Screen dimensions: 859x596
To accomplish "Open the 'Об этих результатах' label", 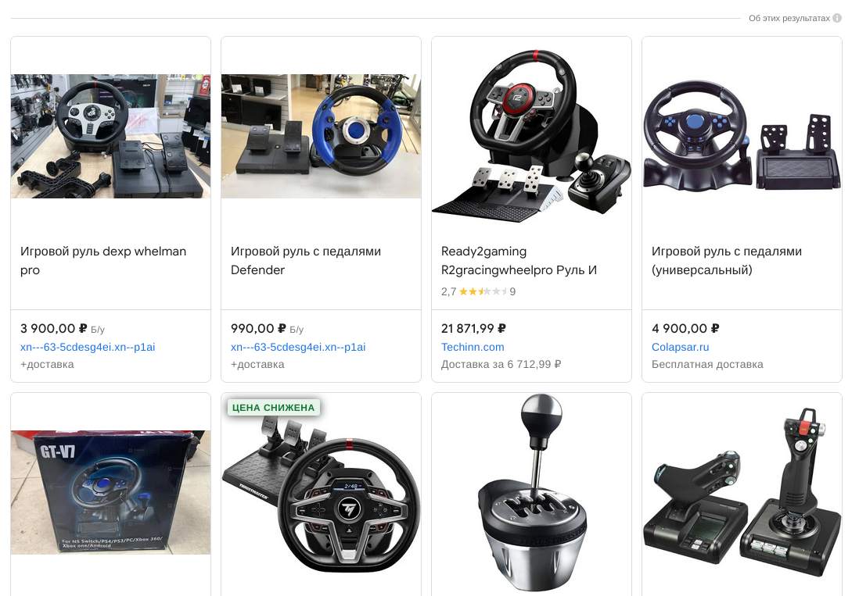I will pyautogui.click(x=789, y=18).
